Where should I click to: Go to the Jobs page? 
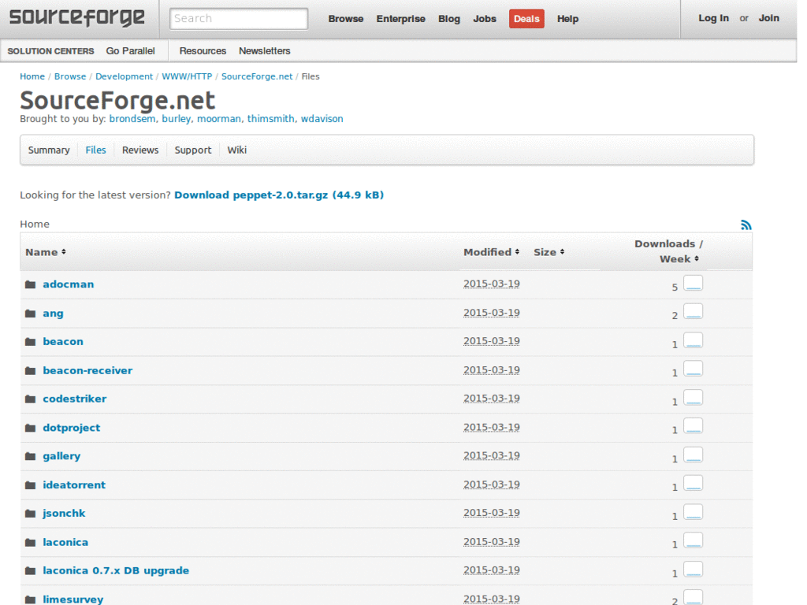(485, 19)
